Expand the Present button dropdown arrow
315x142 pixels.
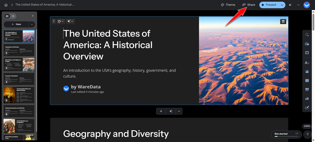282,5
